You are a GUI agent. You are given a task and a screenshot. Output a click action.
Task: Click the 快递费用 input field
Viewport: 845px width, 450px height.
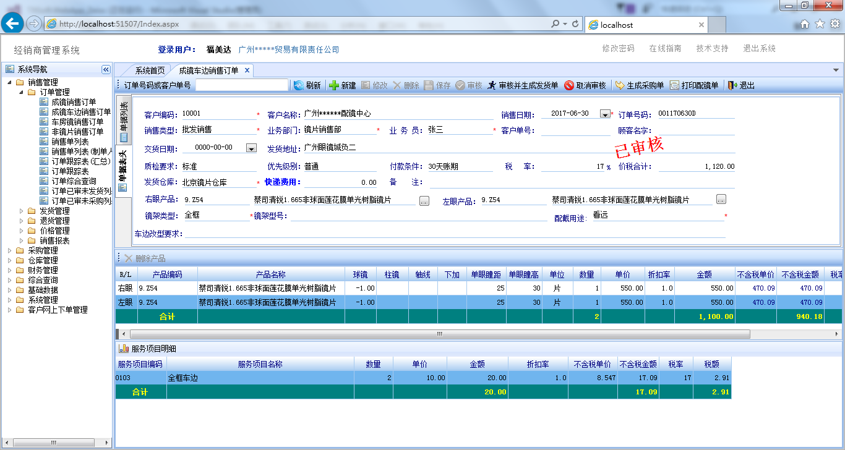(x=341, y=182)
